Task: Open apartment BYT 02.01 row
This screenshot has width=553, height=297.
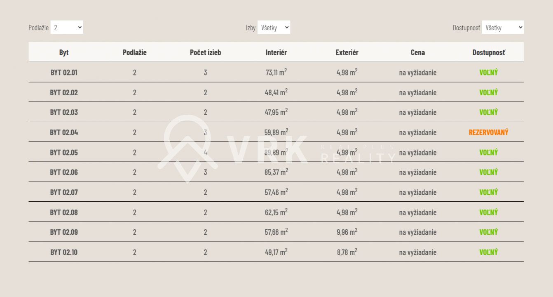Action: pyautogui.click(x=64, y=73)
